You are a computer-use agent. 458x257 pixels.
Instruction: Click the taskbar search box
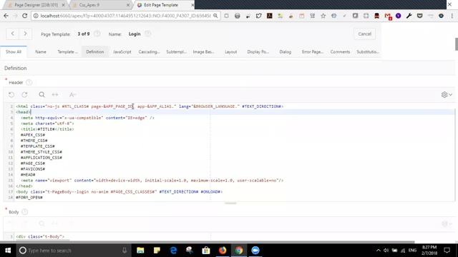point(74,251)
